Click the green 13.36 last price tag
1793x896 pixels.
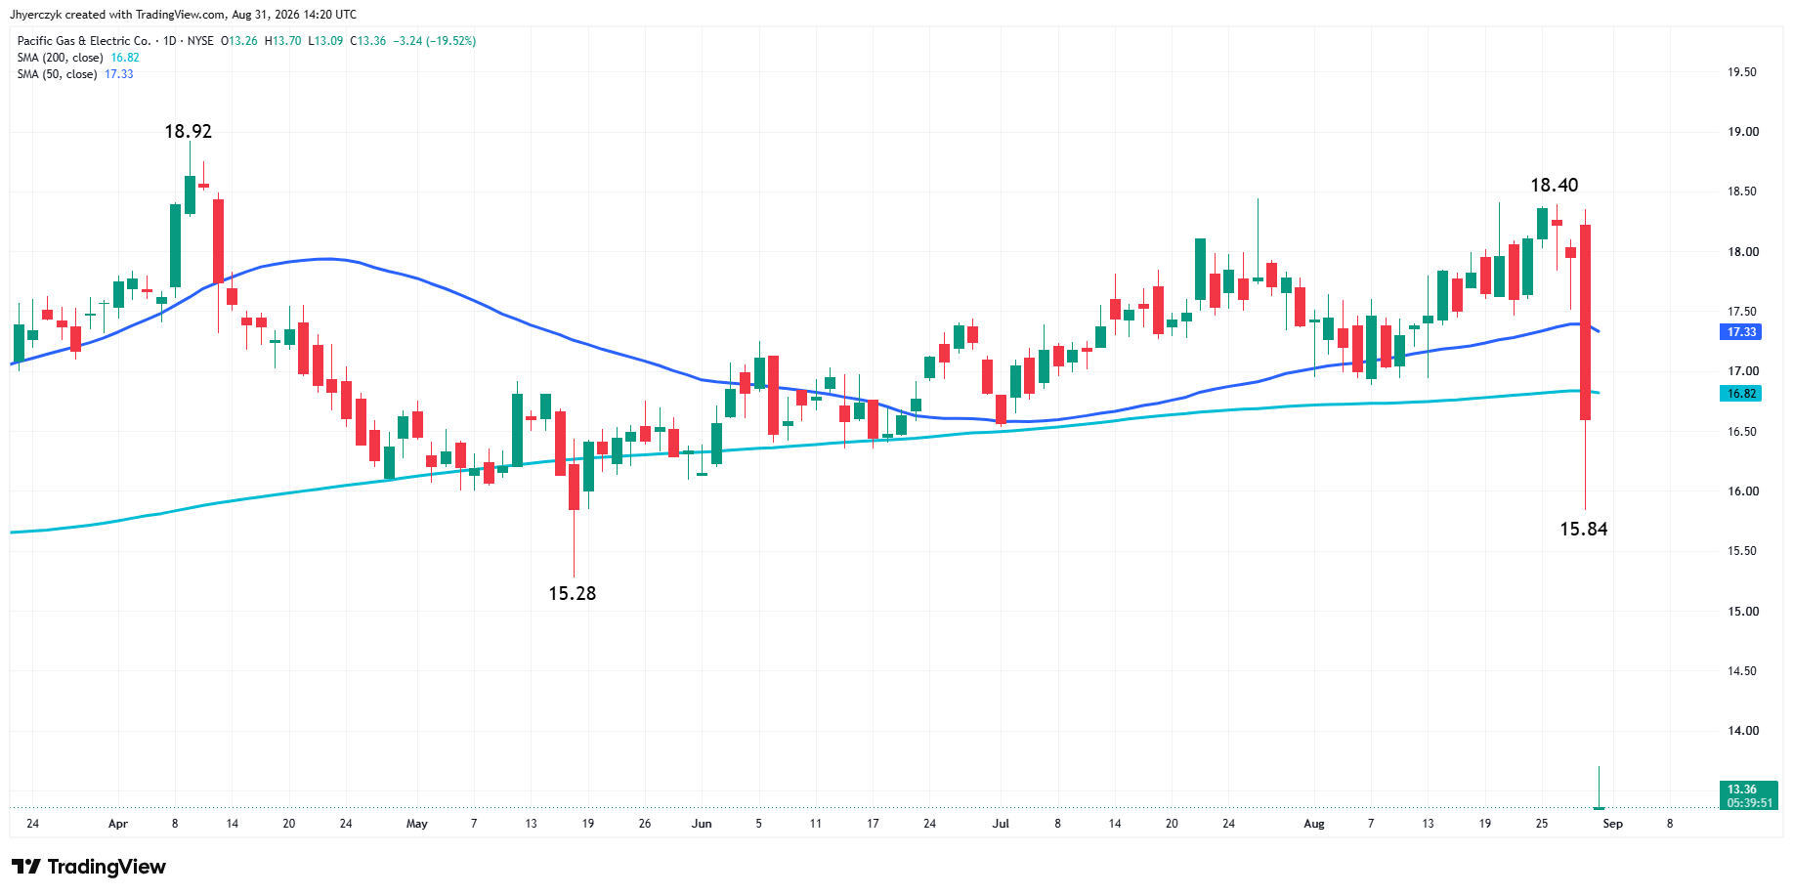(x=1747, y=795)
